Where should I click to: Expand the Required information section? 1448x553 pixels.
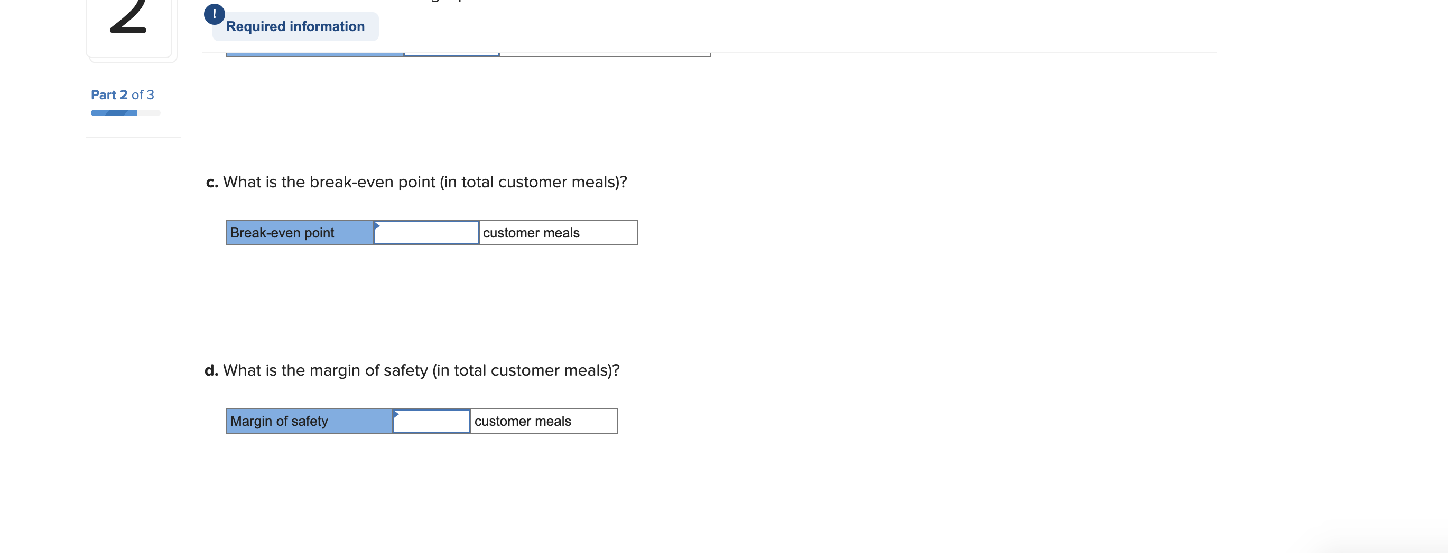coord(295,26)
